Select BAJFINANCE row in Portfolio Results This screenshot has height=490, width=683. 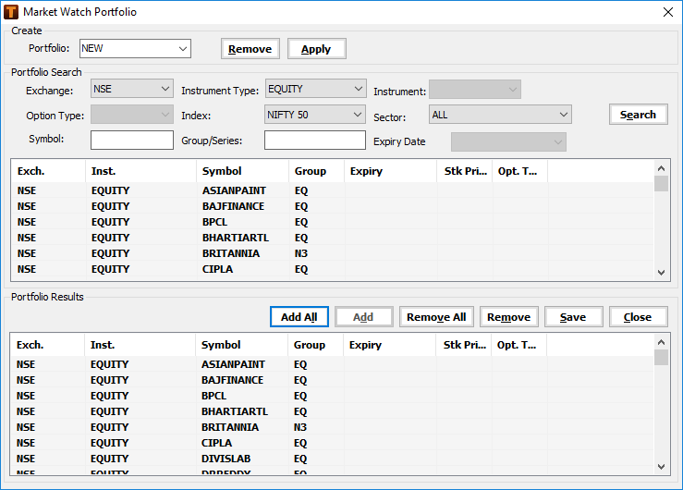[x=332, y=380]
